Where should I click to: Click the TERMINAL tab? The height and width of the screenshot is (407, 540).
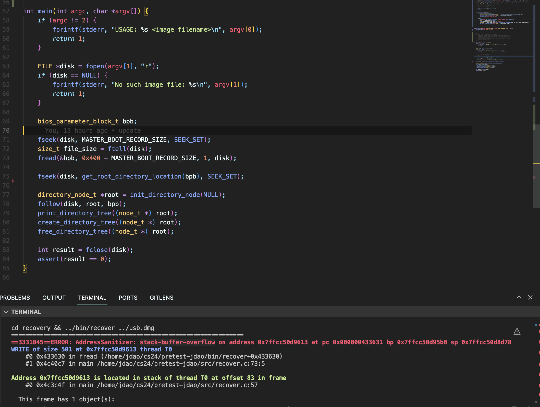point(92,298)
